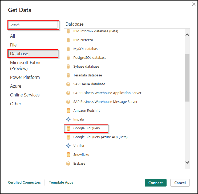Select 'Teradata database' entry text
The width and height of the screenshot is (198, 194).
(x=87, y=75)
